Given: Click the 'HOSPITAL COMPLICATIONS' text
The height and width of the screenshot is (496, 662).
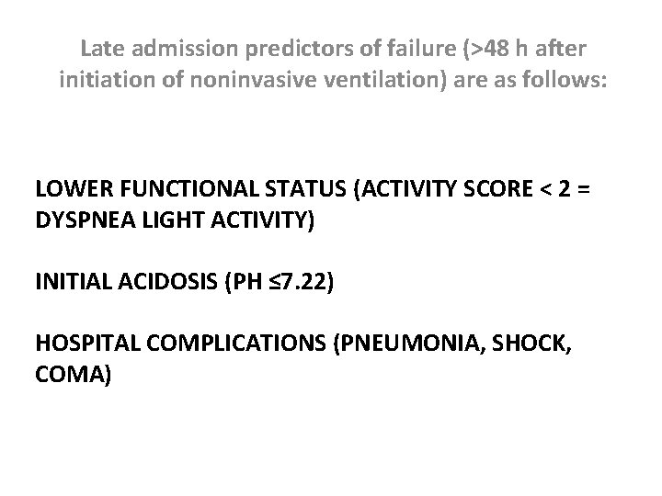Looking at the screenshot, I should point(181,343).
